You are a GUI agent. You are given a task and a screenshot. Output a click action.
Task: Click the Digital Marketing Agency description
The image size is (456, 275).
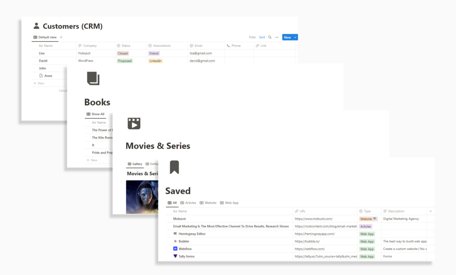(401, 219)
